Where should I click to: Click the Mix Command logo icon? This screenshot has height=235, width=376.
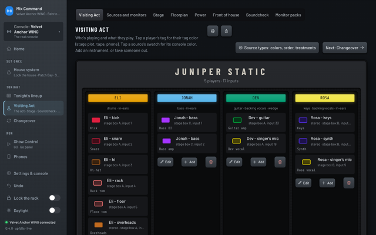(x=9, y=11)
